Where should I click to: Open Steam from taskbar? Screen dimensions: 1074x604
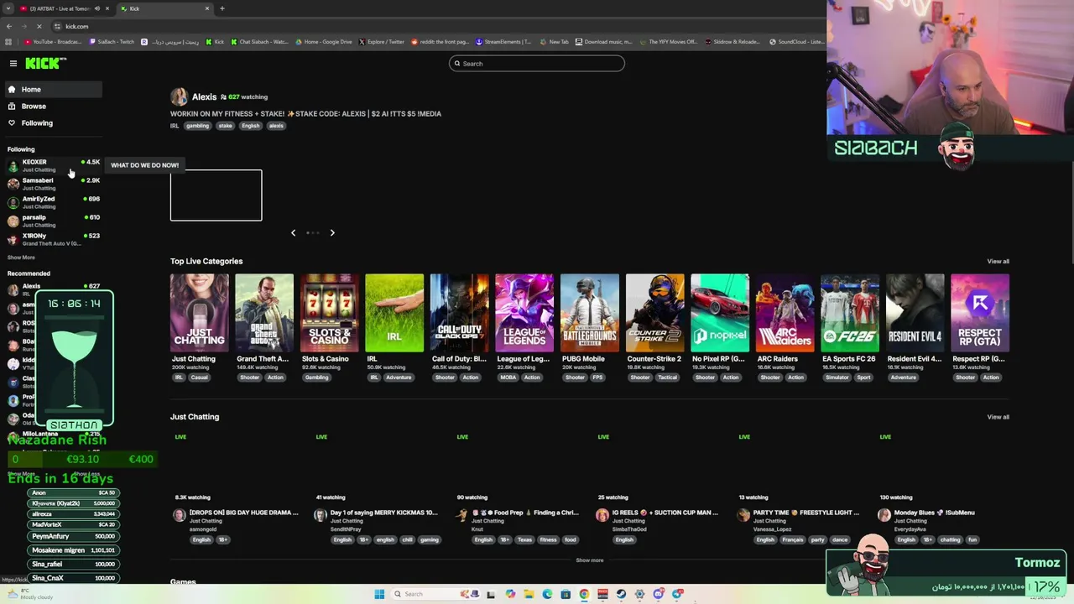coord(621,594)
